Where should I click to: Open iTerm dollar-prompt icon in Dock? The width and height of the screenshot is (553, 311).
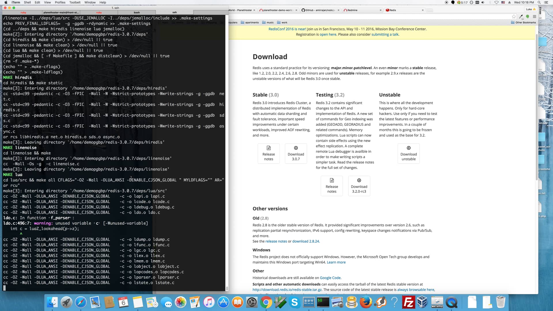323,302
